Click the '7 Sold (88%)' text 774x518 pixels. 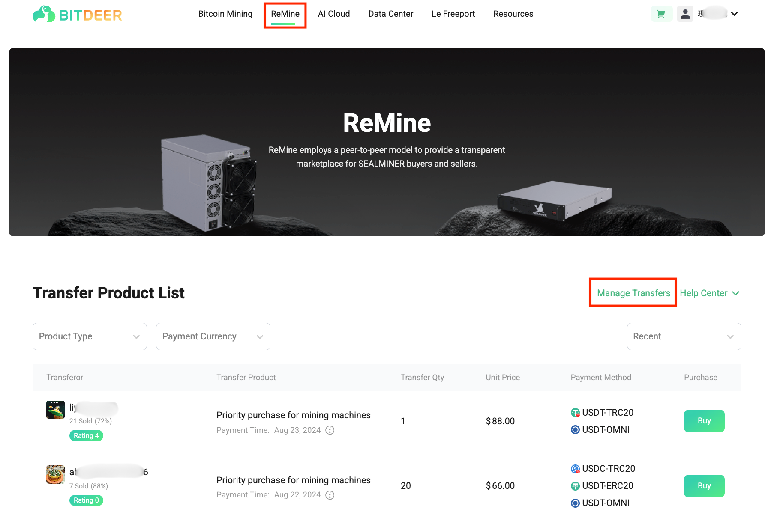(x=89, y=486)
